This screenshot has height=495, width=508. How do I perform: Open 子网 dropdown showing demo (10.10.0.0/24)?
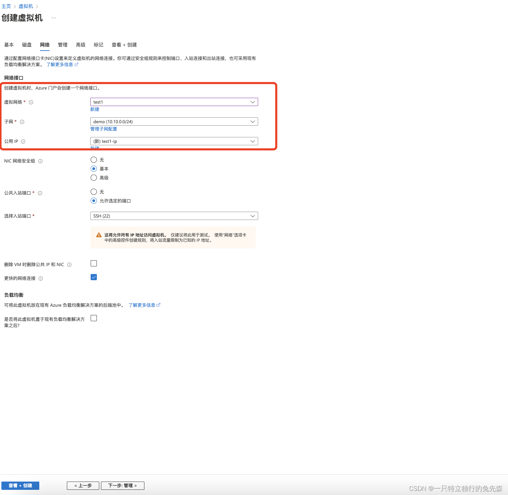click(174, 122)
